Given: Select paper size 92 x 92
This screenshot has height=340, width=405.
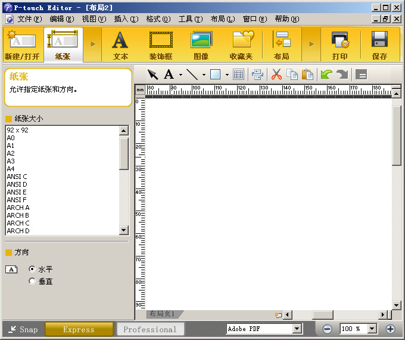Looking at the screenshot, I should [63, 130].
